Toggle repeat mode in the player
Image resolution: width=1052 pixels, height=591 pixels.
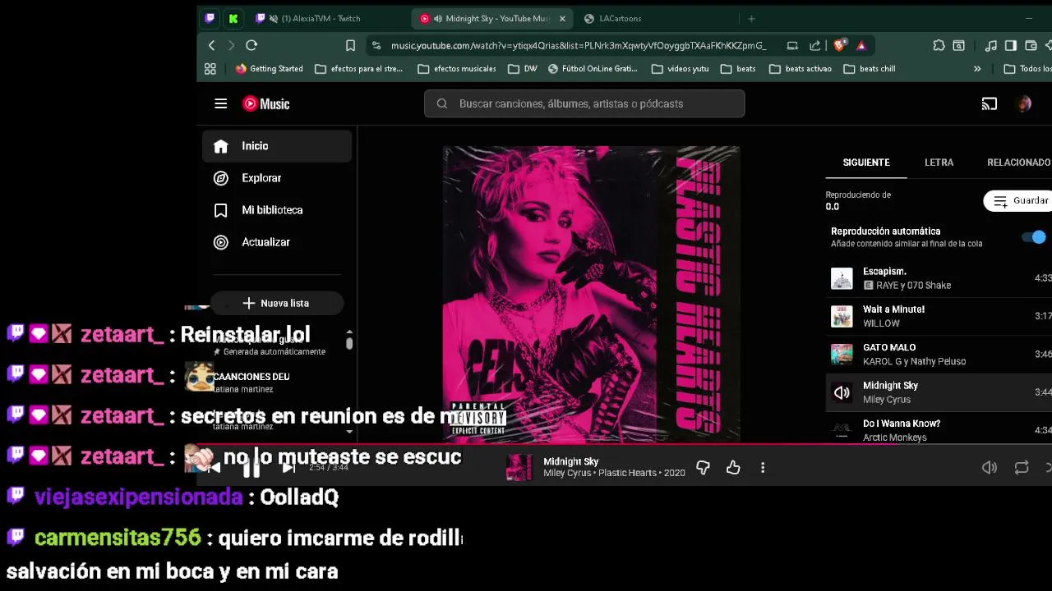1022,468
